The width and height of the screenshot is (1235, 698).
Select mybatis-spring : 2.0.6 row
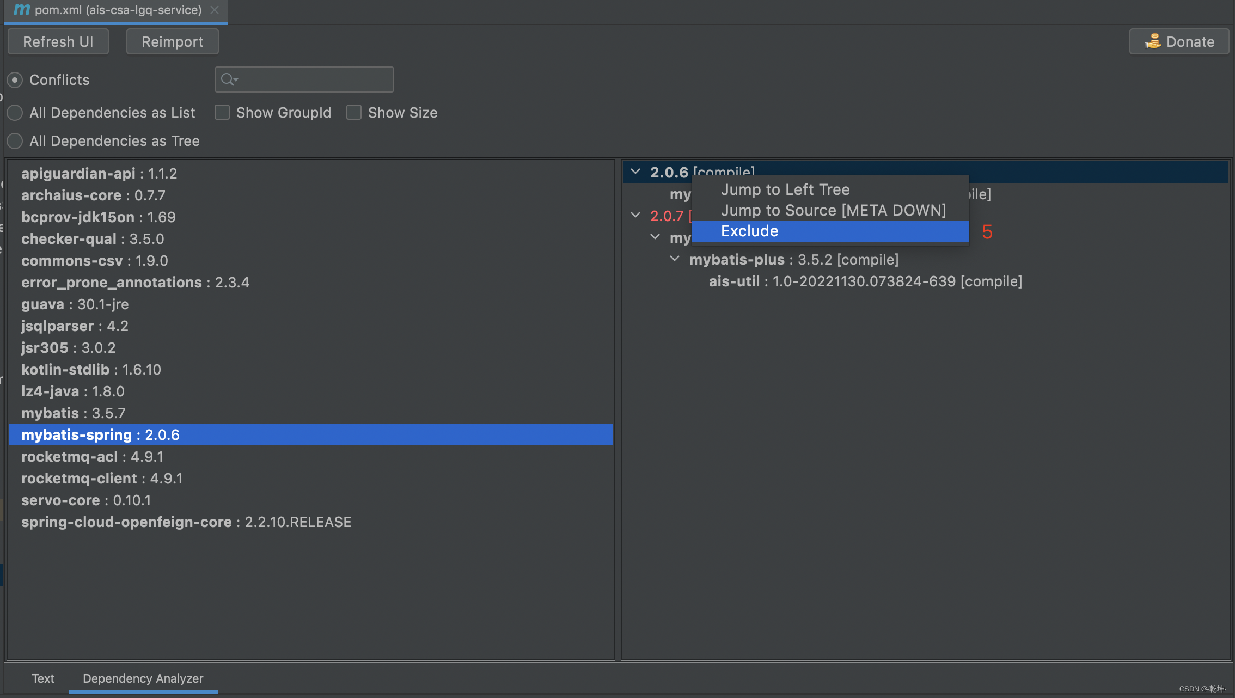click(311, 434)
